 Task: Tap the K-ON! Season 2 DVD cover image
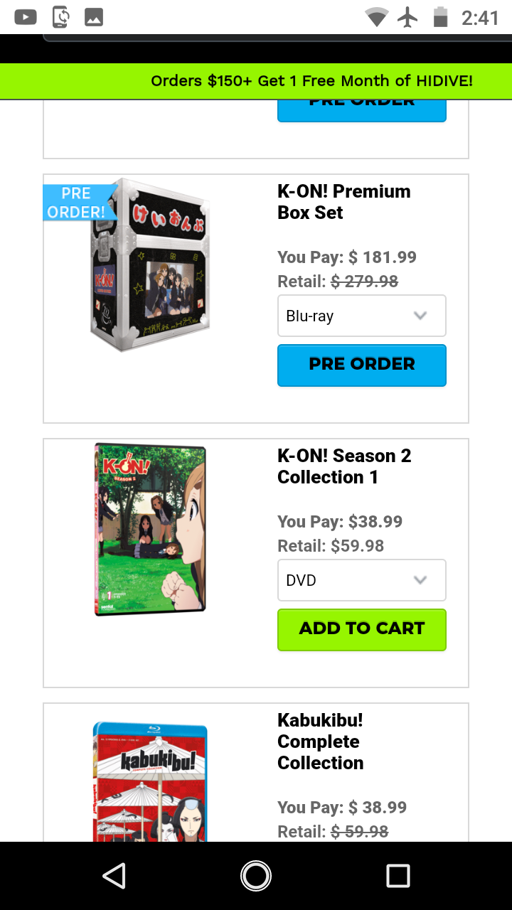[150, 530]
